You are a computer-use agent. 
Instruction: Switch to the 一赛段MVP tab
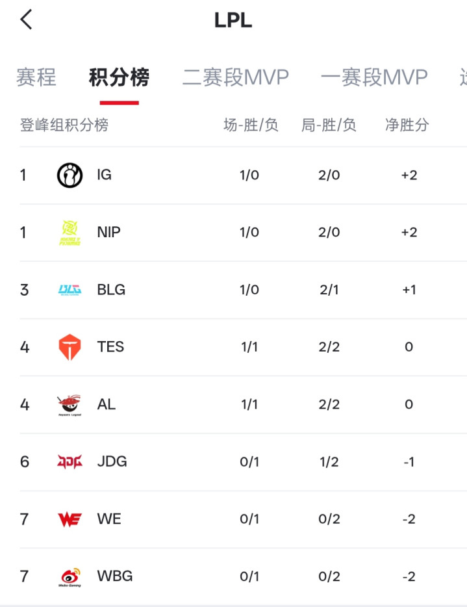click(374, 77)
